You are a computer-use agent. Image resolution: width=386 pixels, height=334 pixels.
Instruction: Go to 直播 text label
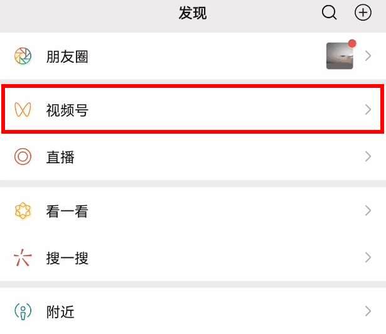coord(60,156)
